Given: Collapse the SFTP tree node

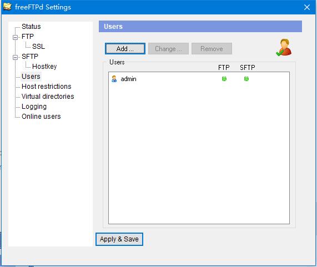Looking at the screenshot, I should coord(15,57).
